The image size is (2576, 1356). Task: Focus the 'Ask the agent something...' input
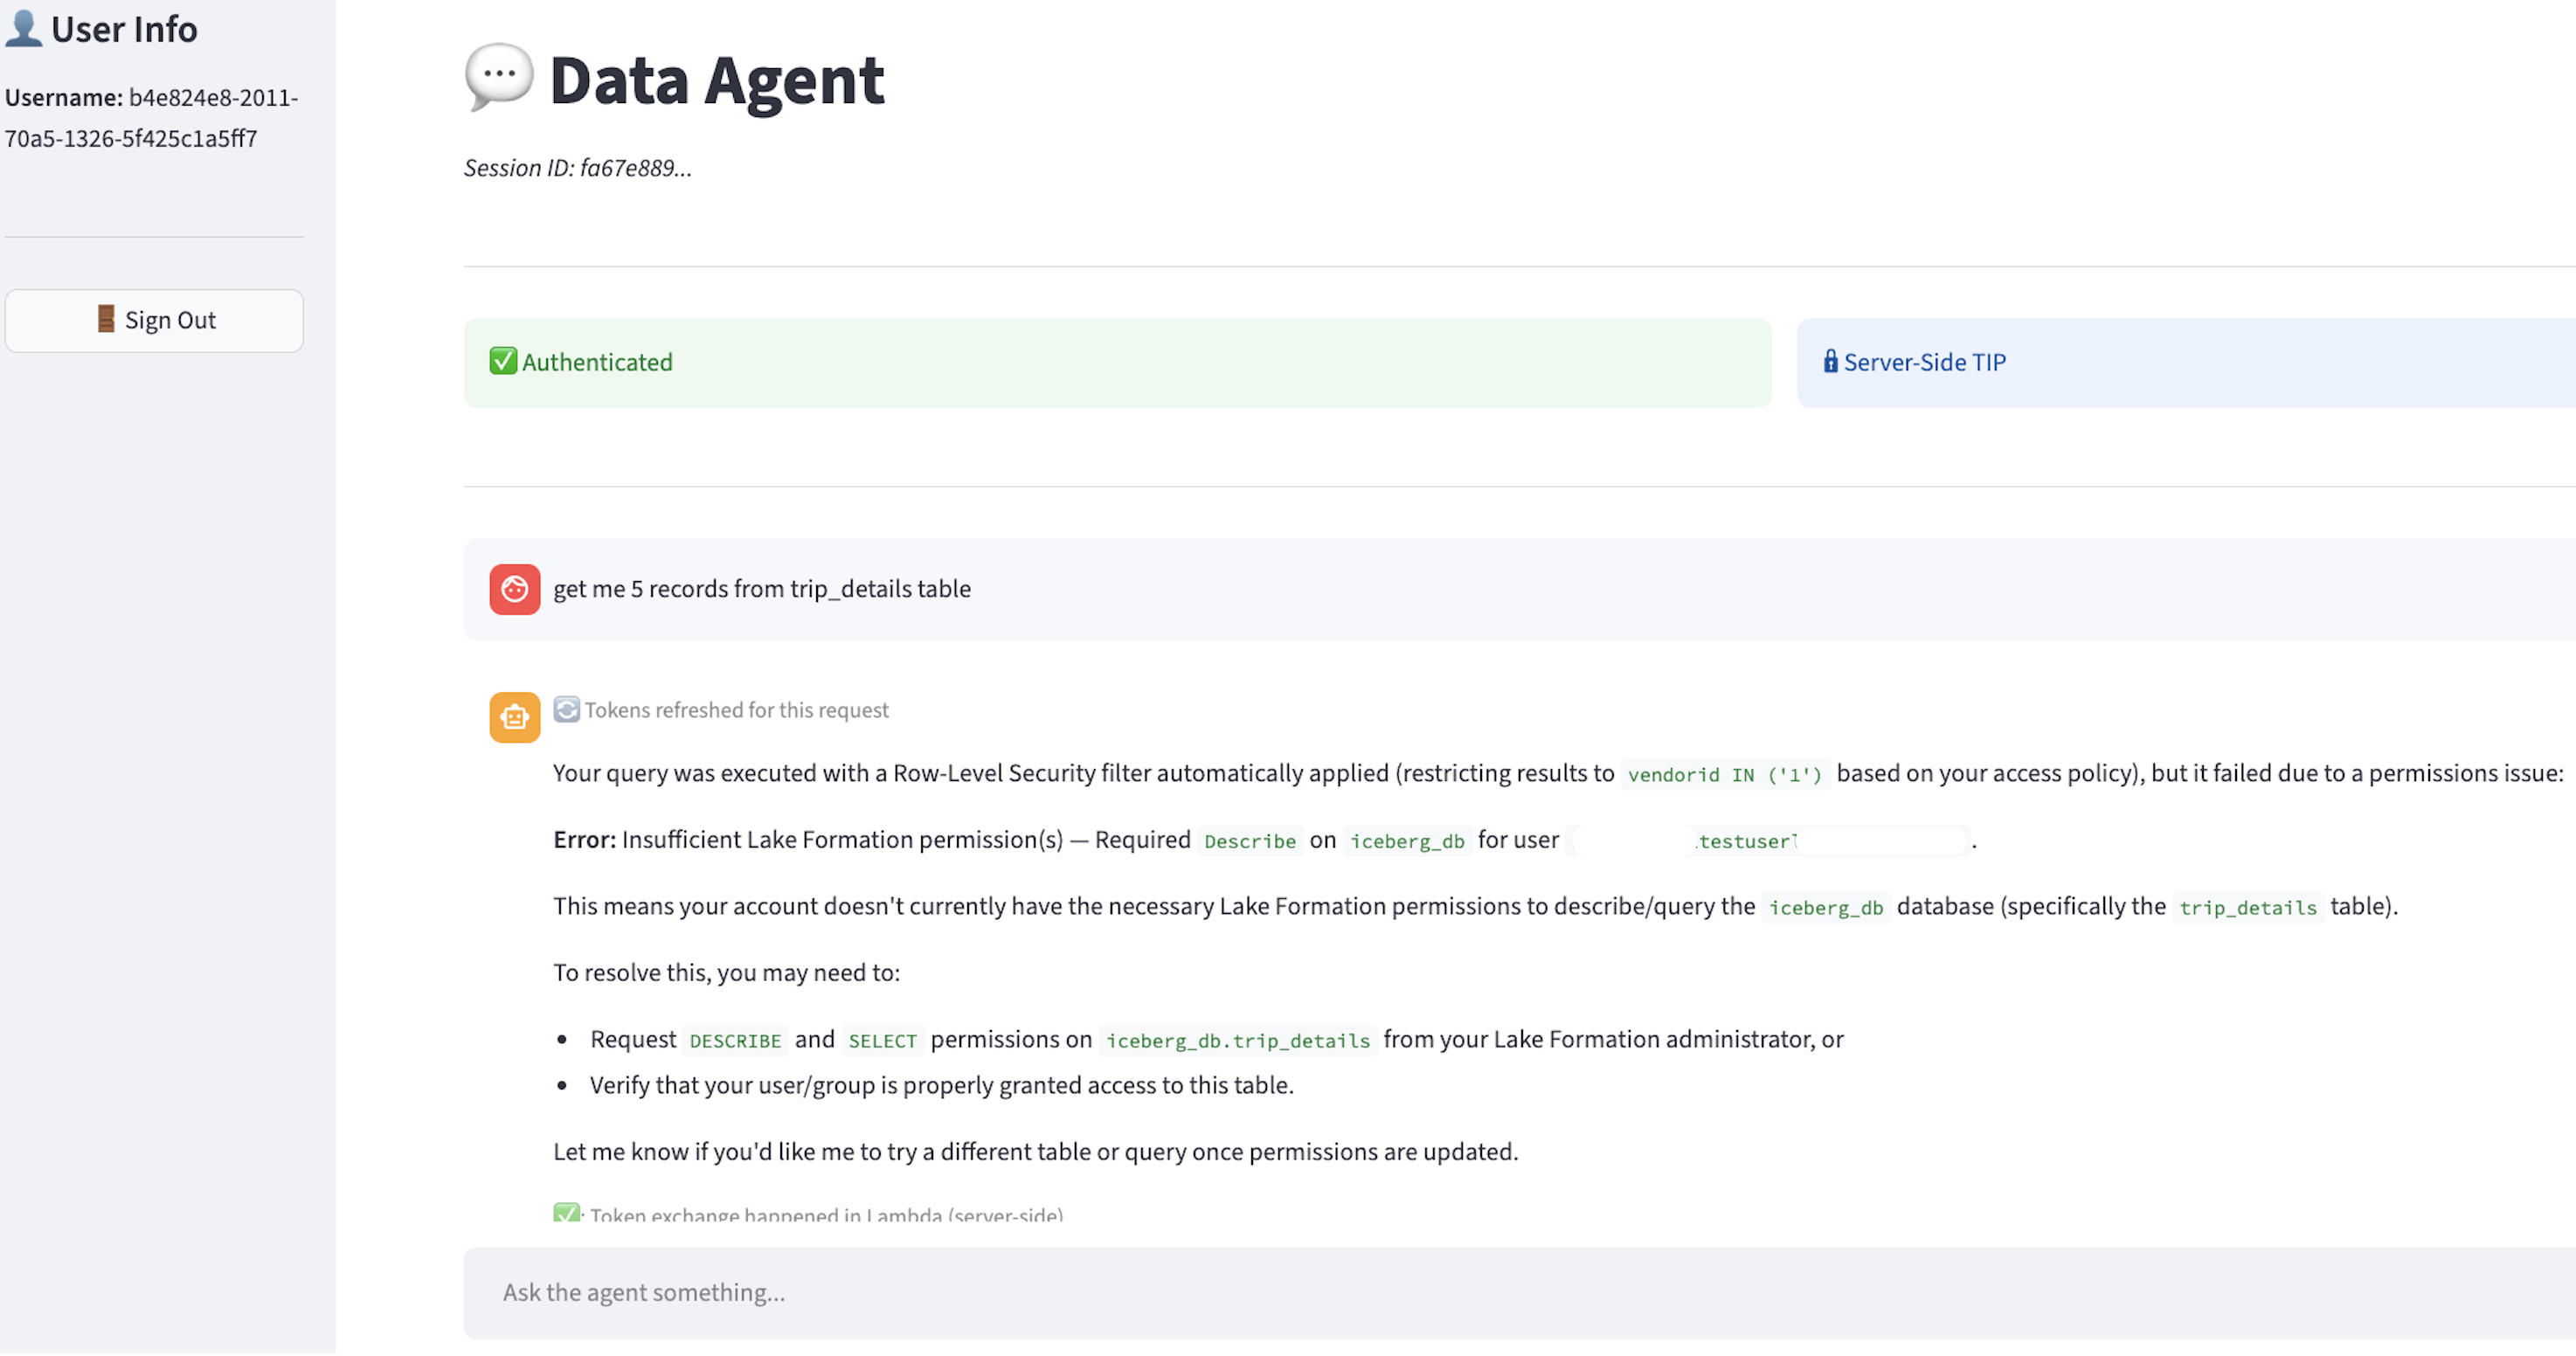pos(1519,1293)
